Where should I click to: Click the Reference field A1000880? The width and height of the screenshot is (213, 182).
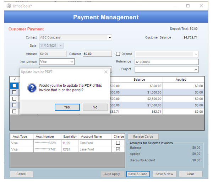coord(167,62)
